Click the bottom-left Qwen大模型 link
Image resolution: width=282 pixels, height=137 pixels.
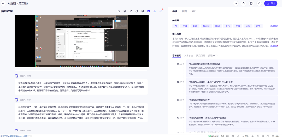tap(14, 136)
